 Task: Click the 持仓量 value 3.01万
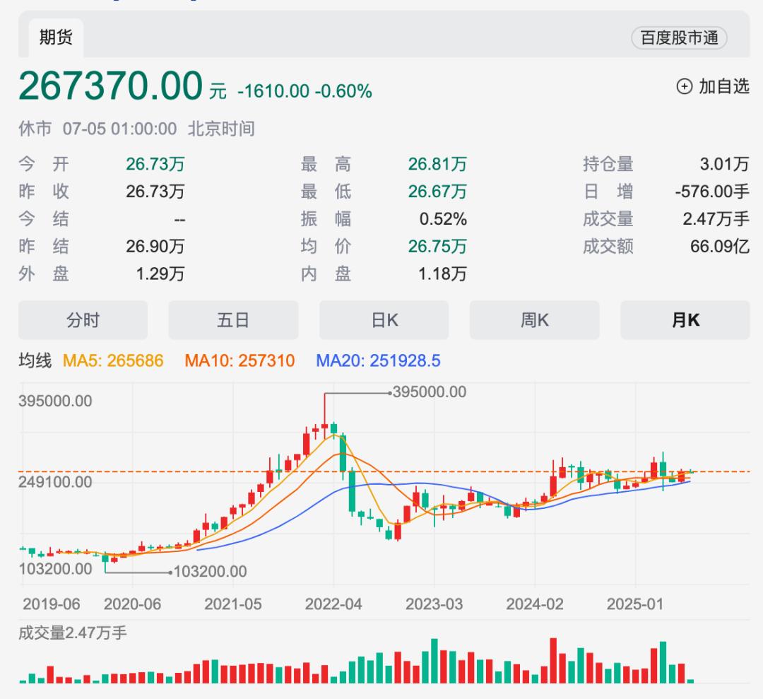click(x=724, y=165)
